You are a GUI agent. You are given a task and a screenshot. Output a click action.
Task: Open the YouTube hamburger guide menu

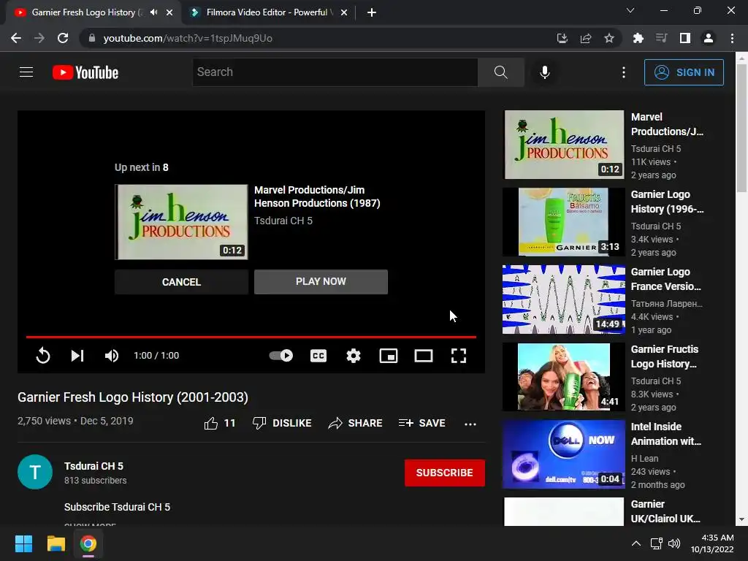pyautogui.click(x=26, y=72)
